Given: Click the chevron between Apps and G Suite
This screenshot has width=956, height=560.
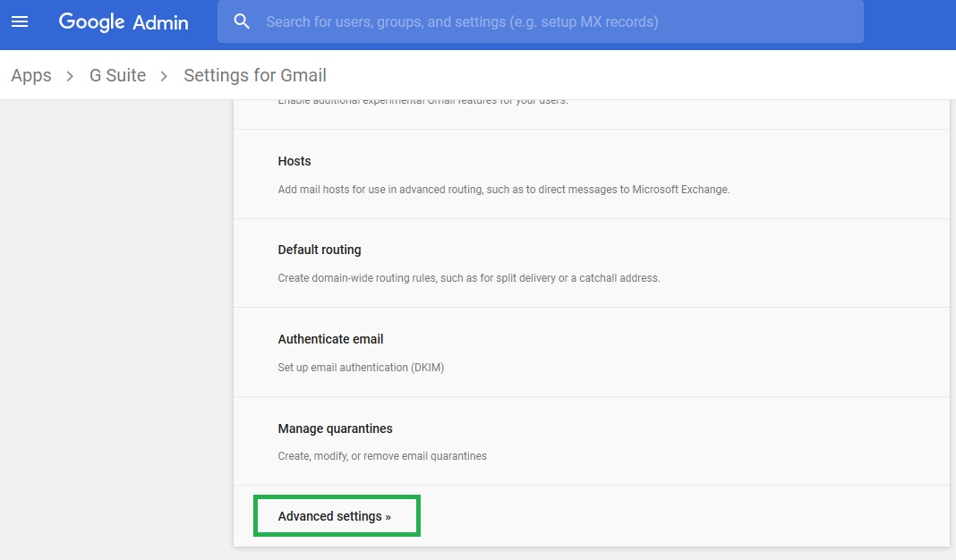Looking at the screenshot, I should [x=70, y=76].
